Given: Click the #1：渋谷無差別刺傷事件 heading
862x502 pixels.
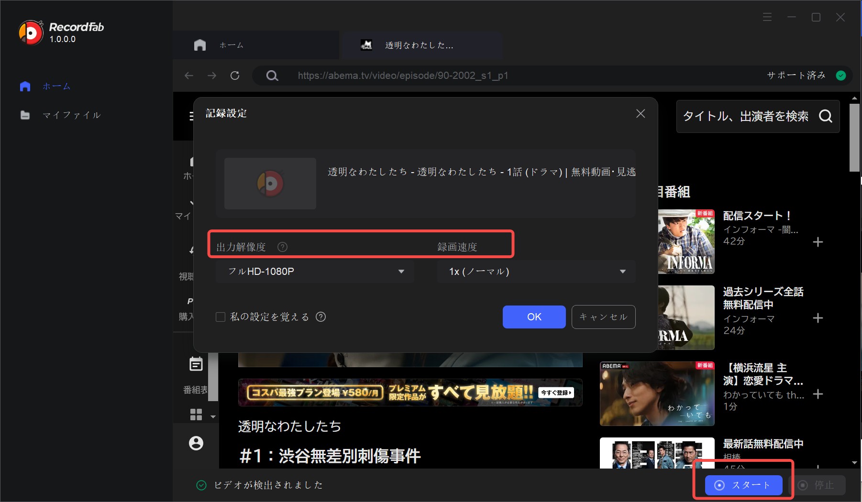Looking at the screenshot, I should [330, 456].
